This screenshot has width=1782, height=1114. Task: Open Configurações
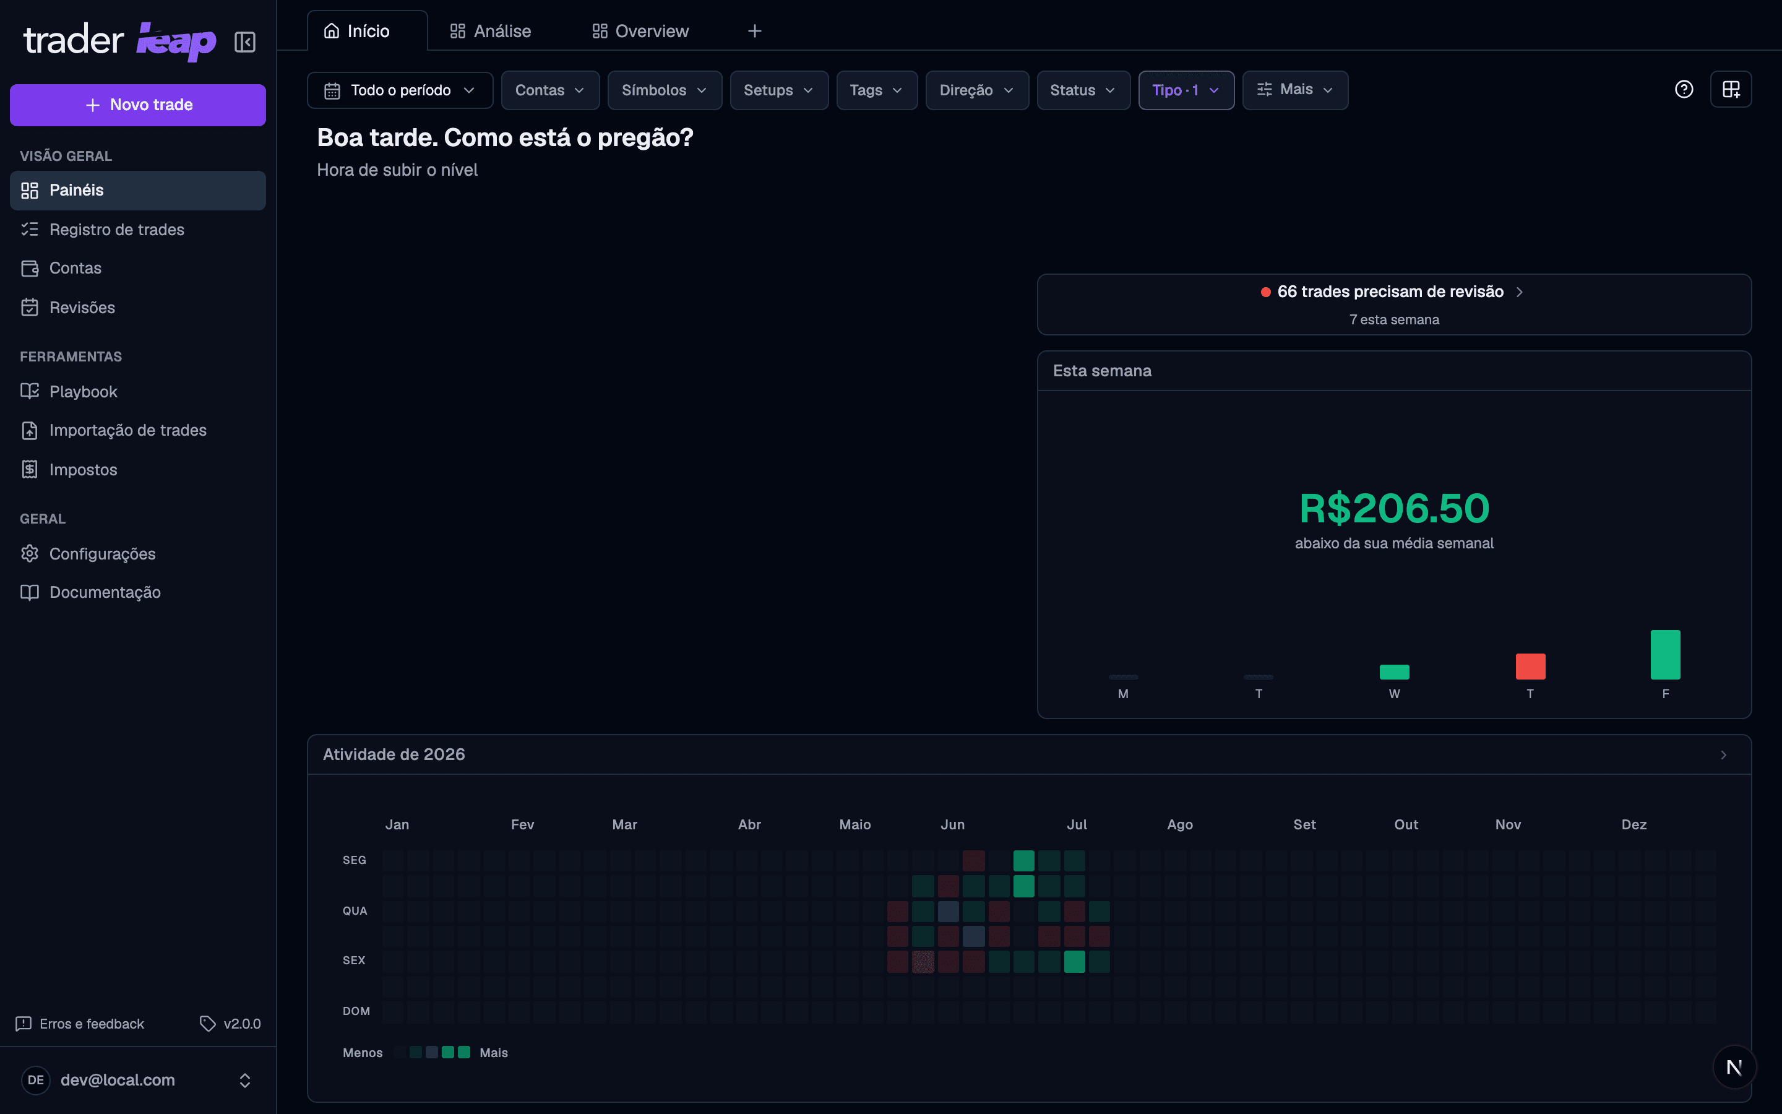[x=138, y=553]
